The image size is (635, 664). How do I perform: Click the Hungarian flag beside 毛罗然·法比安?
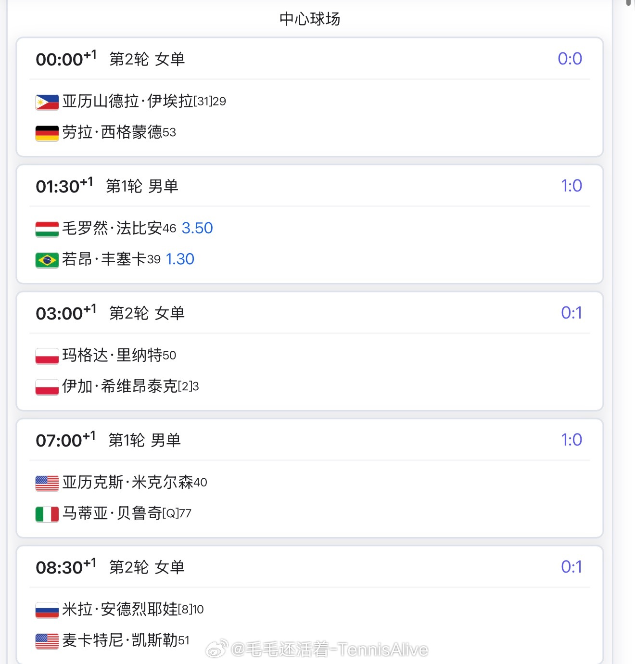tap(47, 229)
